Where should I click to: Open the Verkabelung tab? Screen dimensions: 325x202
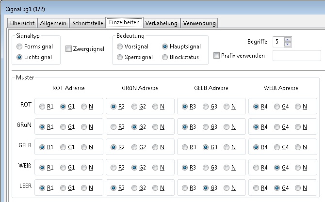coord(162,23)
